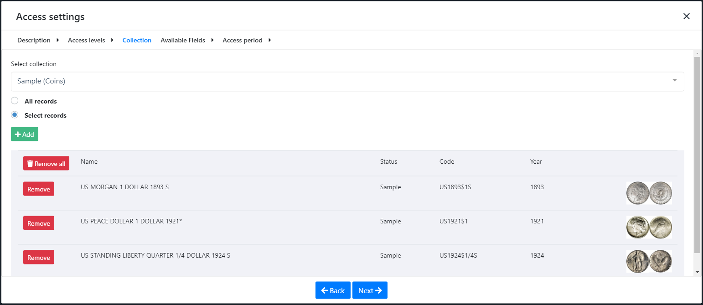703x305 pixels.
Task: Switch to the Description step tab
Action: click(x=34, y=40)
